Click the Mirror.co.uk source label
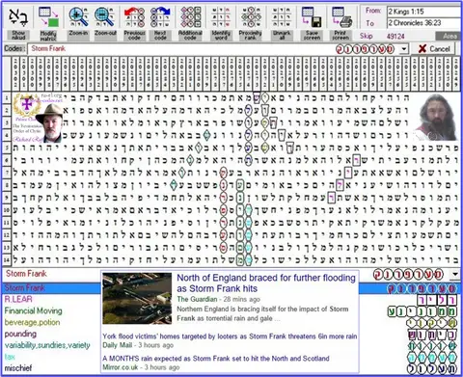This screenshot has height=377, width=463. (121, 367)
